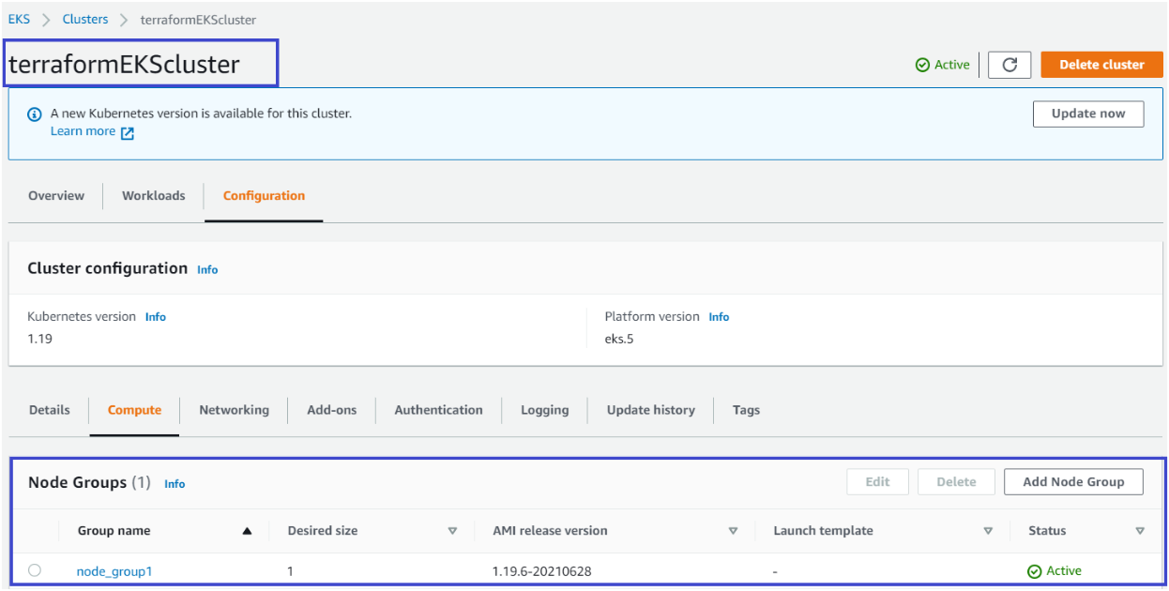The width and height of the screenshot is (1169, 591).
Task: Select the node_group1 radio button
Action: 35,570
